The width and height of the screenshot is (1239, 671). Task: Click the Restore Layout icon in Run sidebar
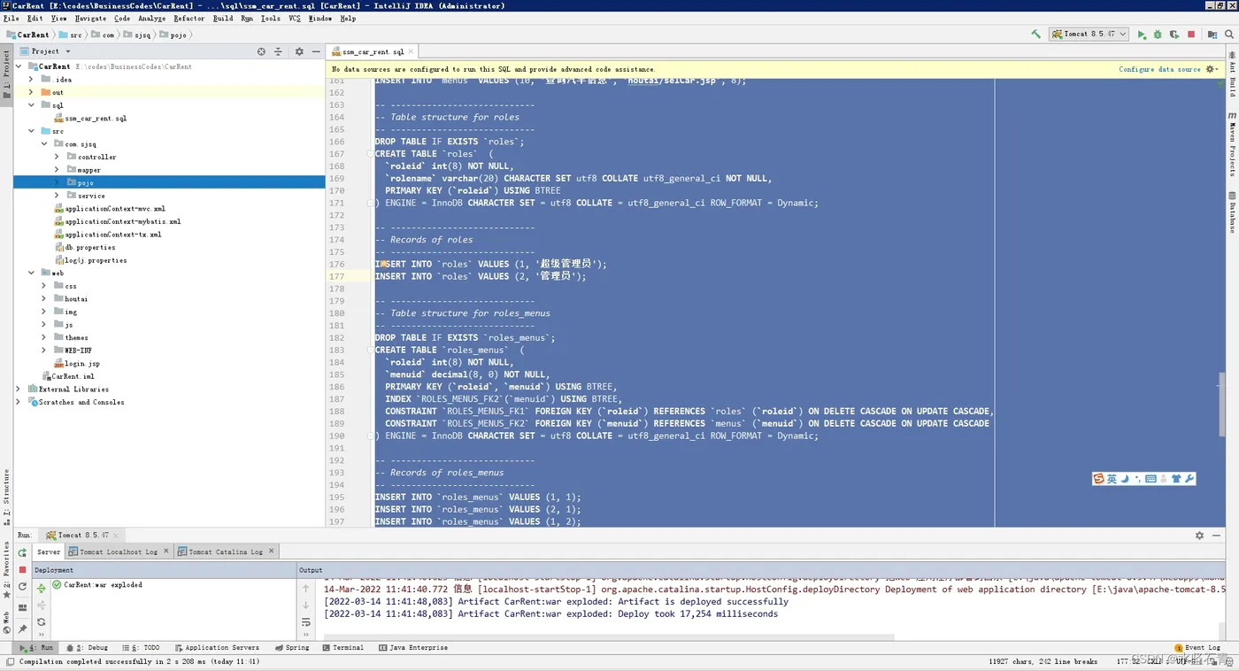pyautogui.click(x=23, y=608)
